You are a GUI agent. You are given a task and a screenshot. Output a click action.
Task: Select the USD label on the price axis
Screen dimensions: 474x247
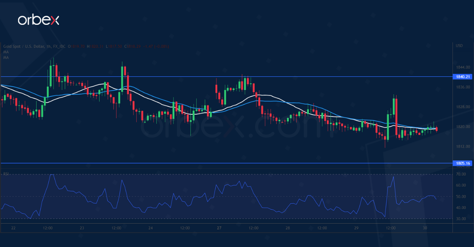click(x=459, y=46)
